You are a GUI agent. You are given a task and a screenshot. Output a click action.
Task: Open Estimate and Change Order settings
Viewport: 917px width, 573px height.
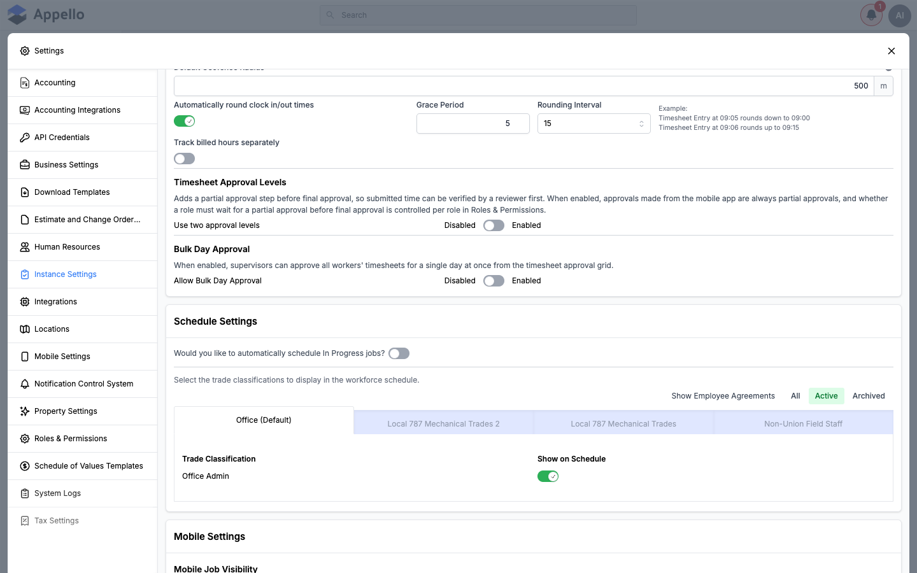(x=83, y=220)
